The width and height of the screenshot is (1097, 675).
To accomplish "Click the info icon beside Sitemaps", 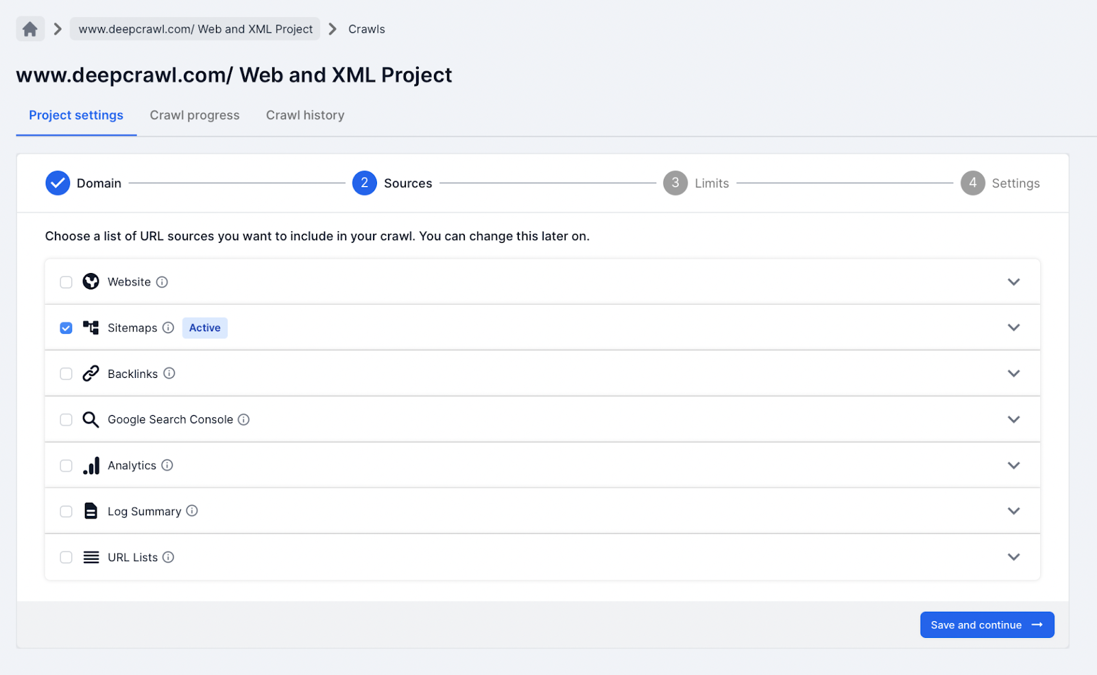I will coord(168,328).
